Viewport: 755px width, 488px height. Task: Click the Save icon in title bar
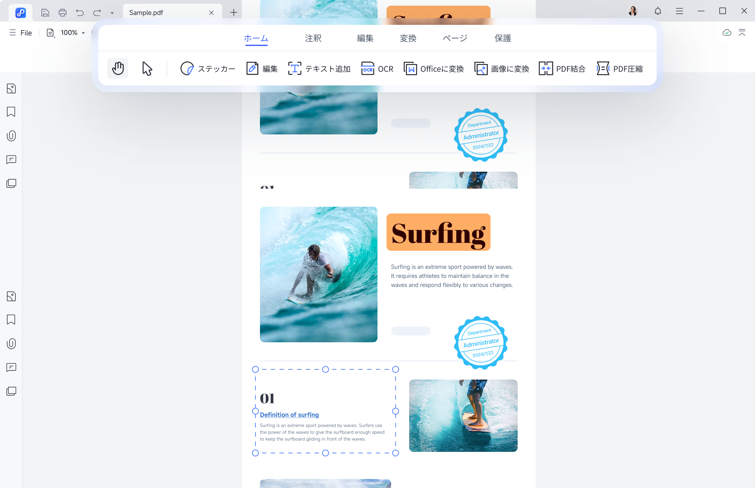point(45,12)
